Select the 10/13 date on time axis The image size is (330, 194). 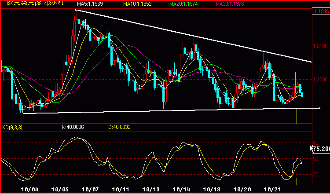(x=151, y=189)
